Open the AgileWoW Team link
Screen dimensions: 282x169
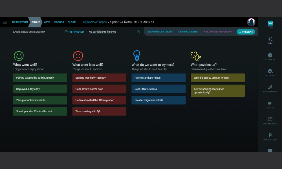tap(94, 22)
